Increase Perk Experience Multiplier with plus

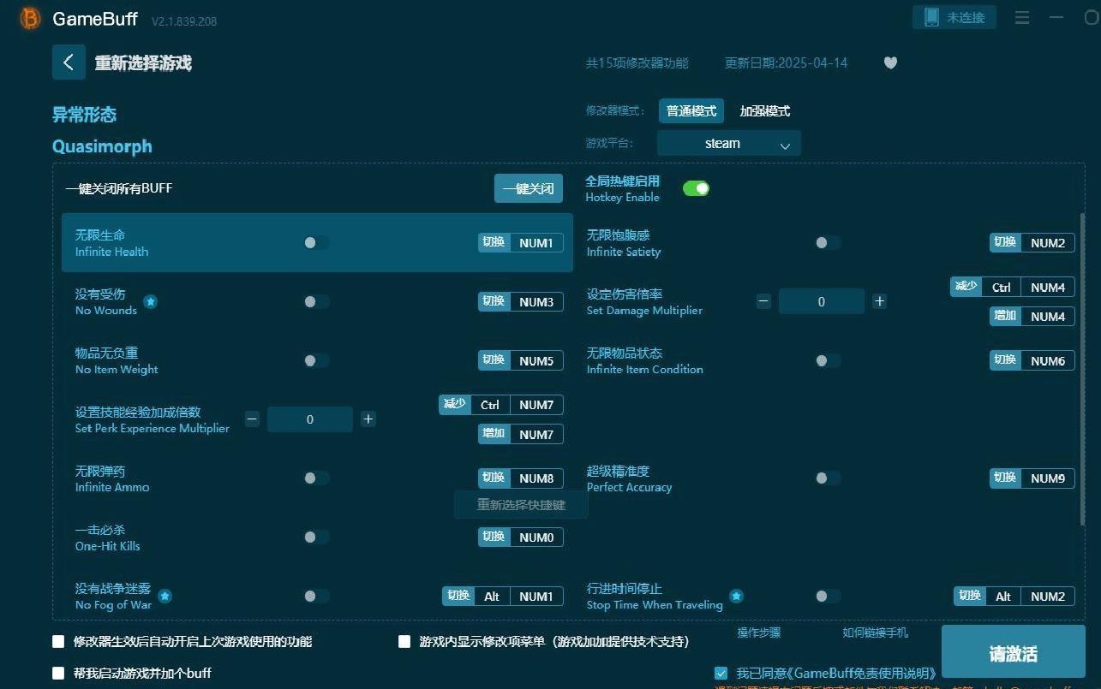pyautogui.click(x=368, y=419)
